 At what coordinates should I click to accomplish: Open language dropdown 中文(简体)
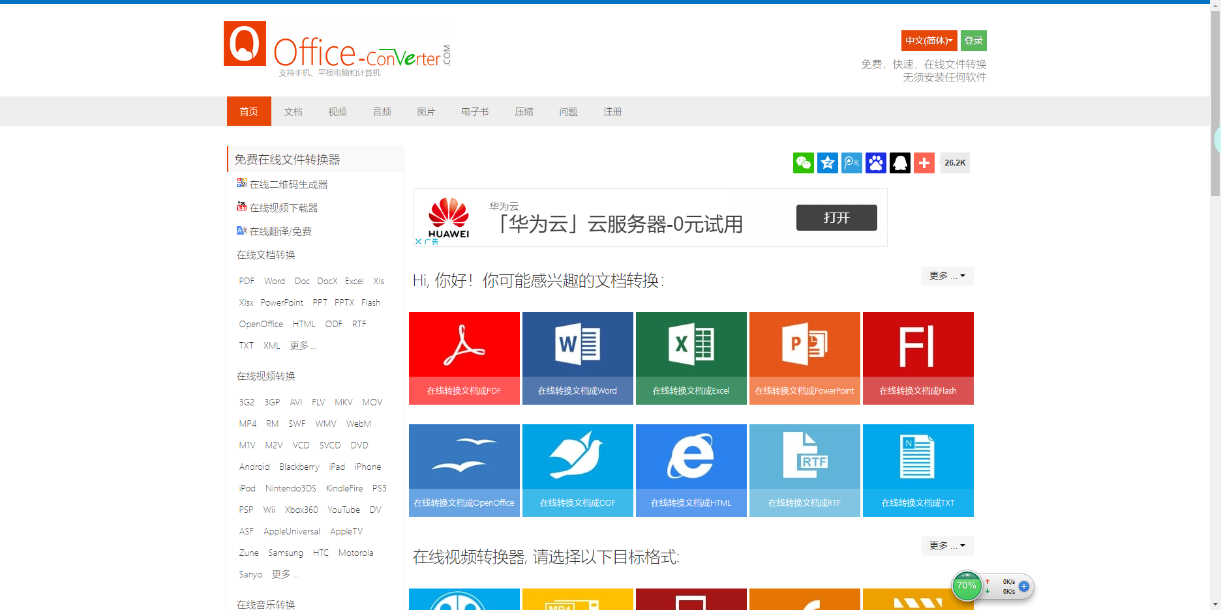[x=929, y=40]
